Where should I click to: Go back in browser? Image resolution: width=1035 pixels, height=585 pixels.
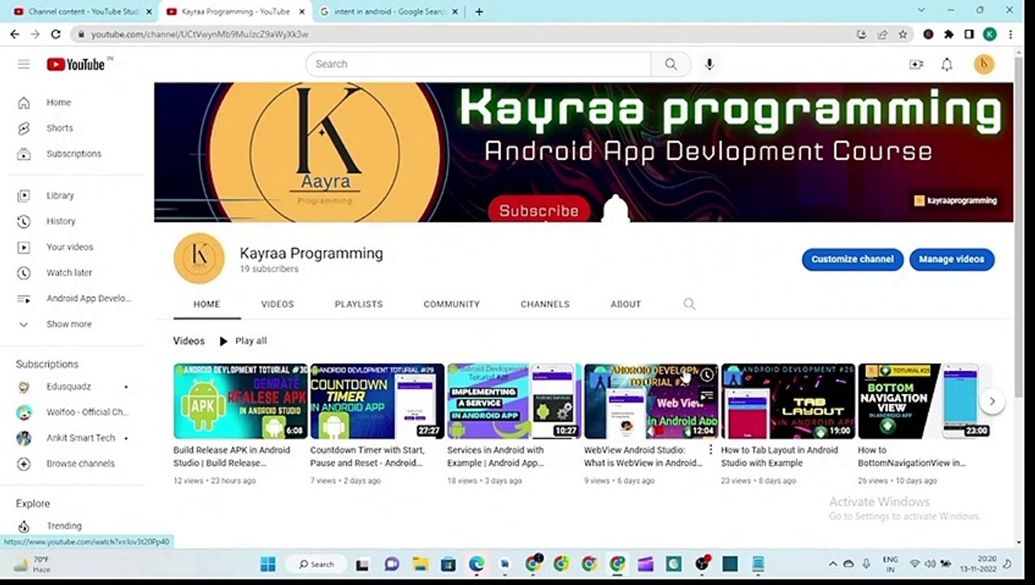pos(14,34)
